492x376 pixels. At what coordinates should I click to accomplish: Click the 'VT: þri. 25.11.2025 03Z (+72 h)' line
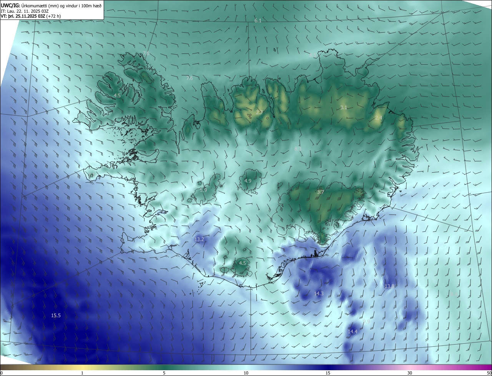[x=31, y=16]
